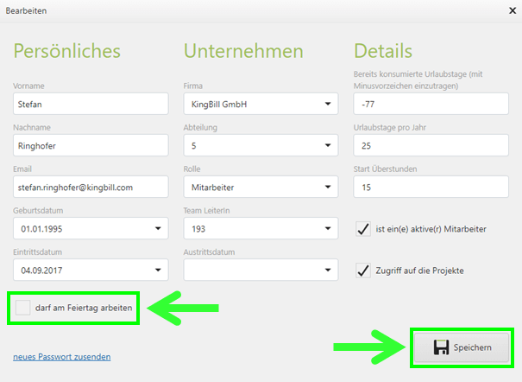Viewport: 522px width, 382px height.
Task: Click the 'Austrittsdatum' label
Action: [209, 252]
